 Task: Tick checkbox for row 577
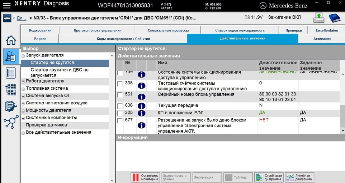click(120, 121)
